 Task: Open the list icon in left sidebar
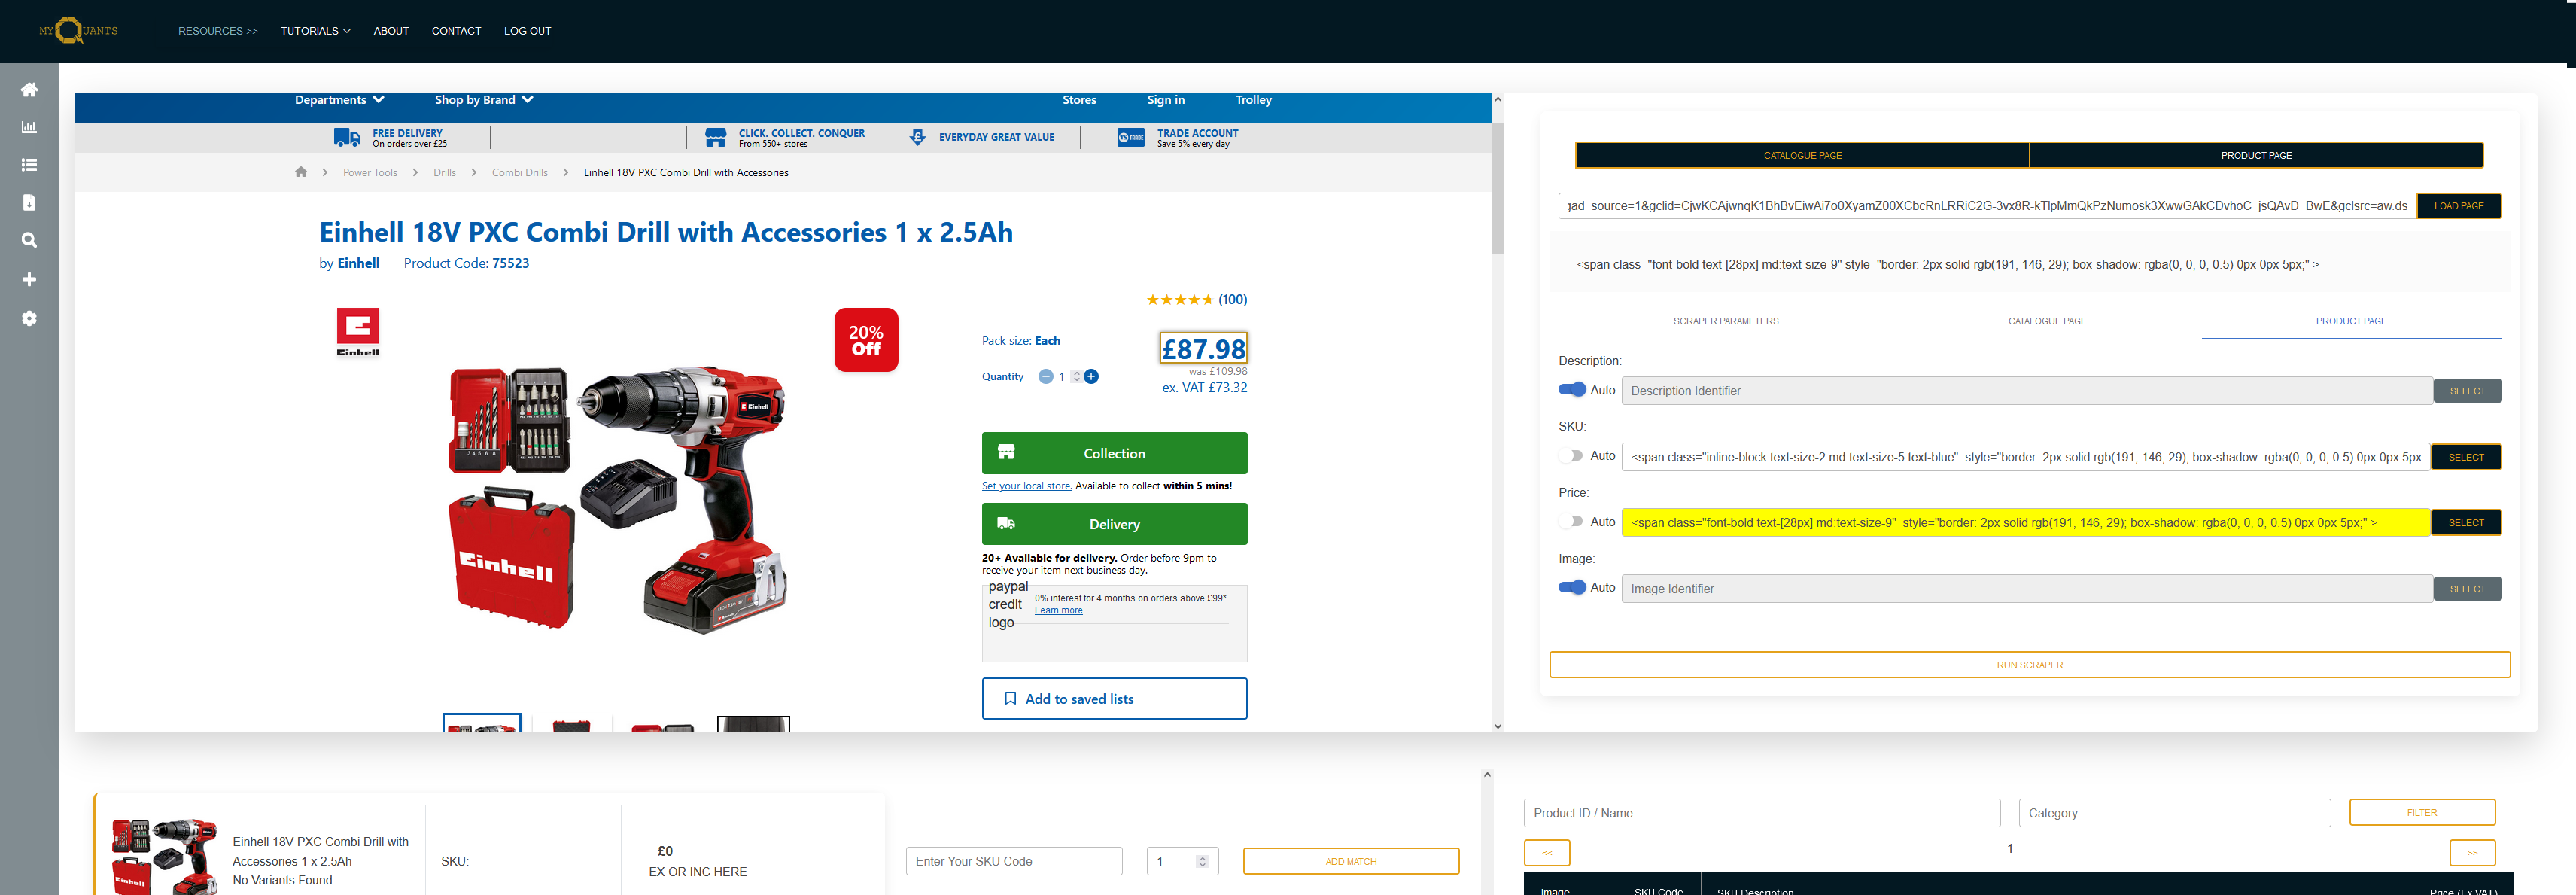tap(29, 165)
